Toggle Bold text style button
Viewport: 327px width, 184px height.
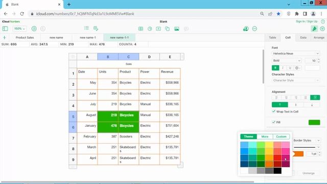(275, 68)
